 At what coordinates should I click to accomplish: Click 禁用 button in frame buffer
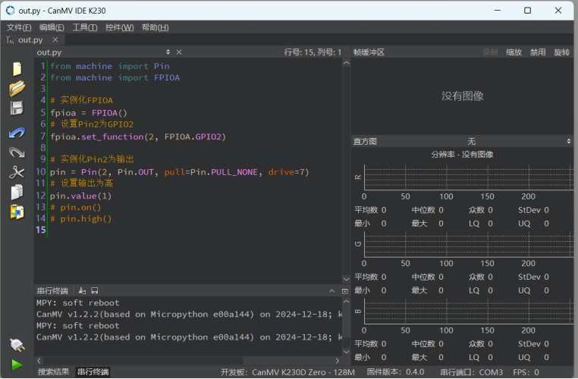(538, 52)
